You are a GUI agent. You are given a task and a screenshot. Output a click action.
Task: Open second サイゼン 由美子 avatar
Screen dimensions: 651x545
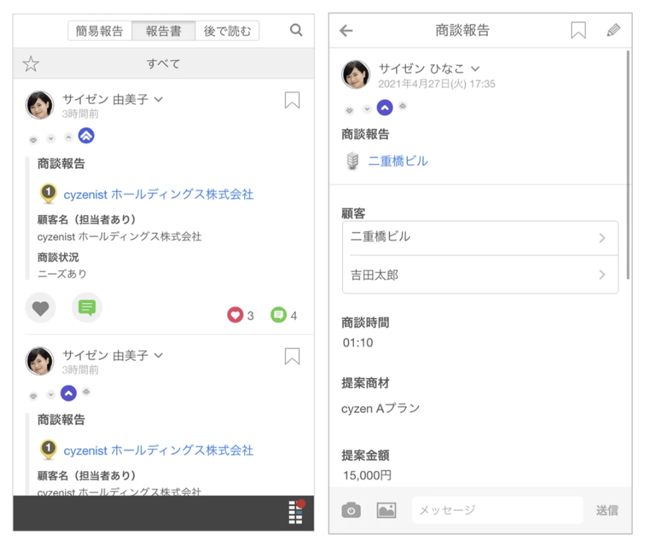[40, 361]
